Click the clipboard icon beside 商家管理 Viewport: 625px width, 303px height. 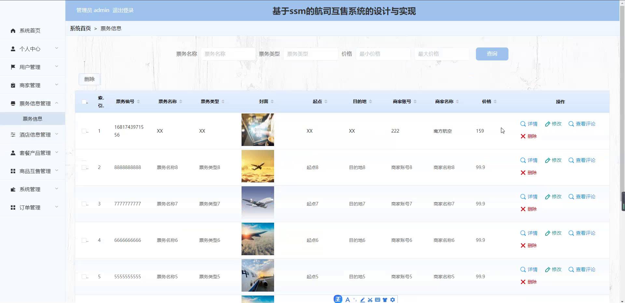pyautogui.click(x=13, y=85)
